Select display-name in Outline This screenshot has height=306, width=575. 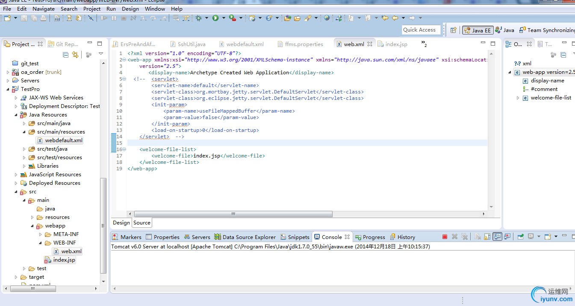pyautogui.click(x=543, y=81)
